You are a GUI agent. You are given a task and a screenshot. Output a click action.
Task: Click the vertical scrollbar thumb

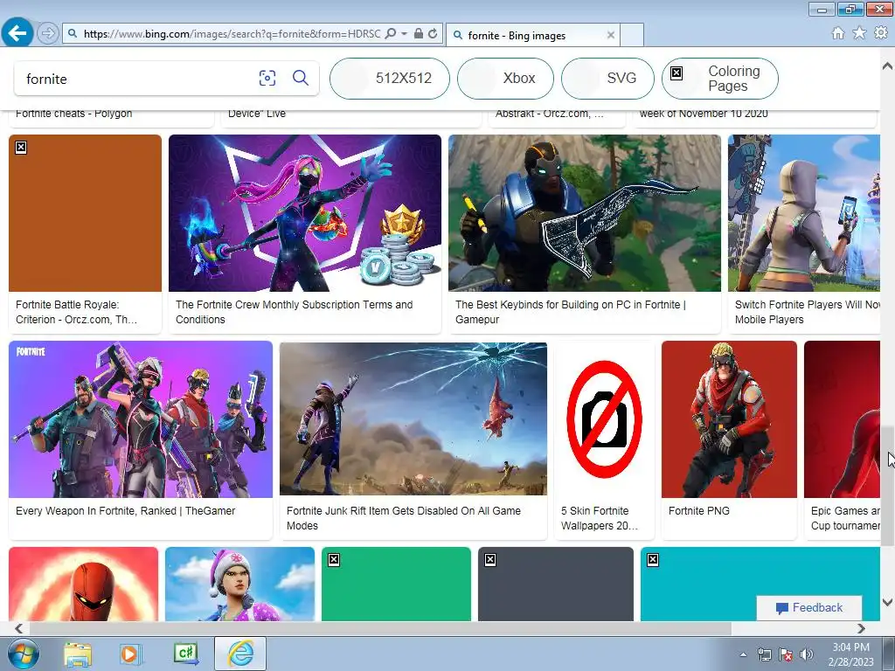click(x=888, y=486)
